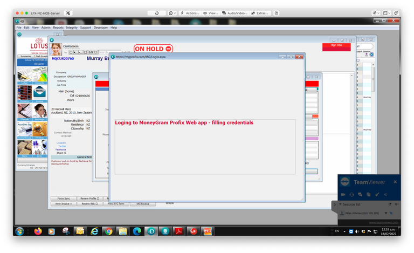This screenshot has height=253, width=414.
Task: Click the red High Risk indicator
Action: click(x=336, y=47)
